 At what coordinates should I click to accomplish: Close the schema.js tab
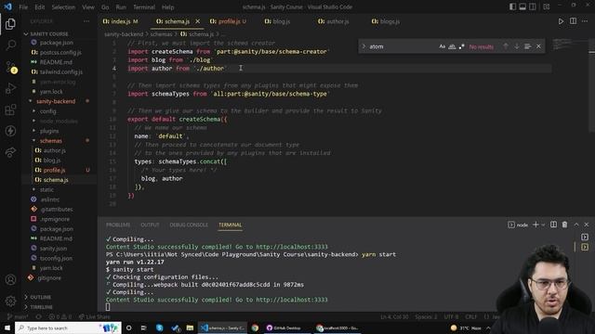coord(197,21)
